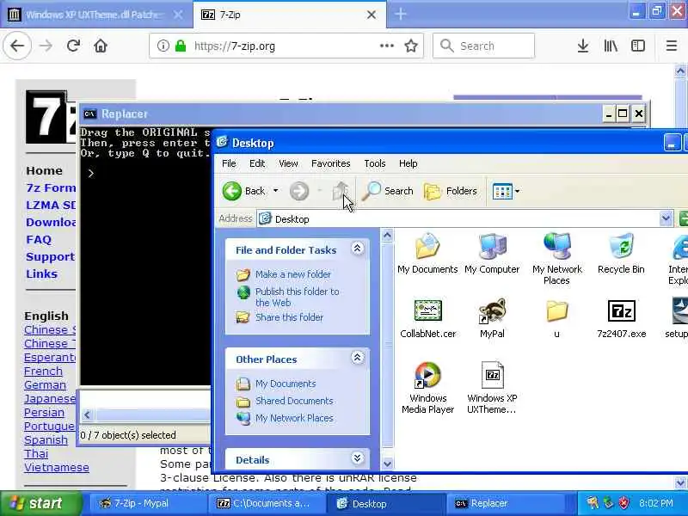Click the browser Search box
This screenshot has height=516, width=688.
tap(483, 46)
